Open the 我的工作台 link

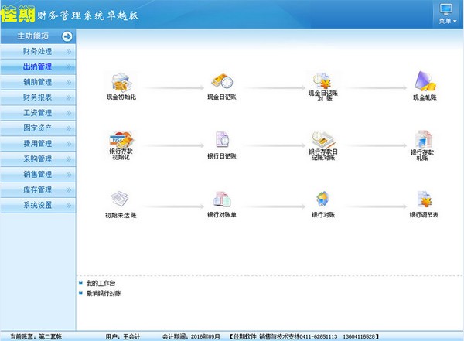pos(101,283)
